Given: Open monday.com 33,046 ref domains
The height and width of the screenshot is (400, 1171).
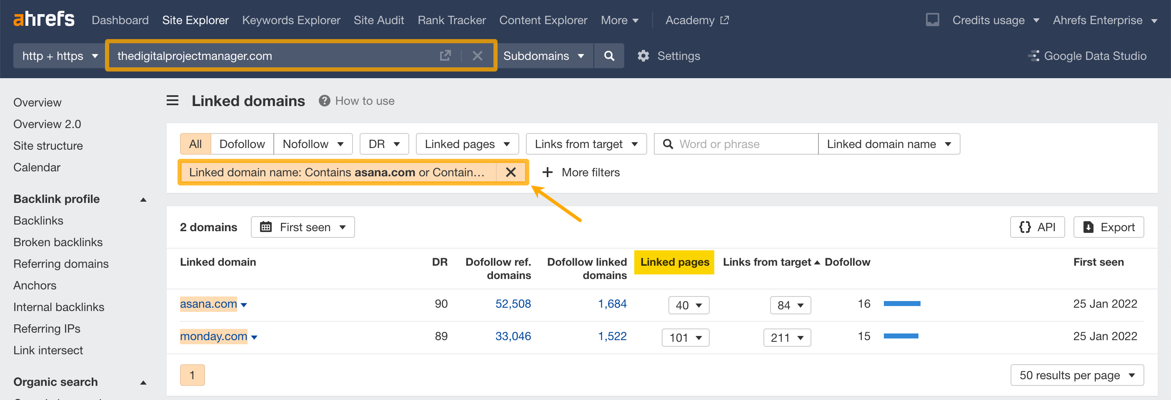Looking at the screenshot, I should [513, 336].
